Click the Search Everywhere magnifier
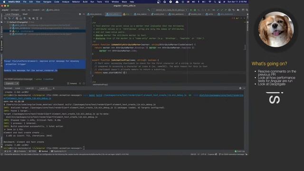This screenshot has width=304, height=171. tap(247, 10)
